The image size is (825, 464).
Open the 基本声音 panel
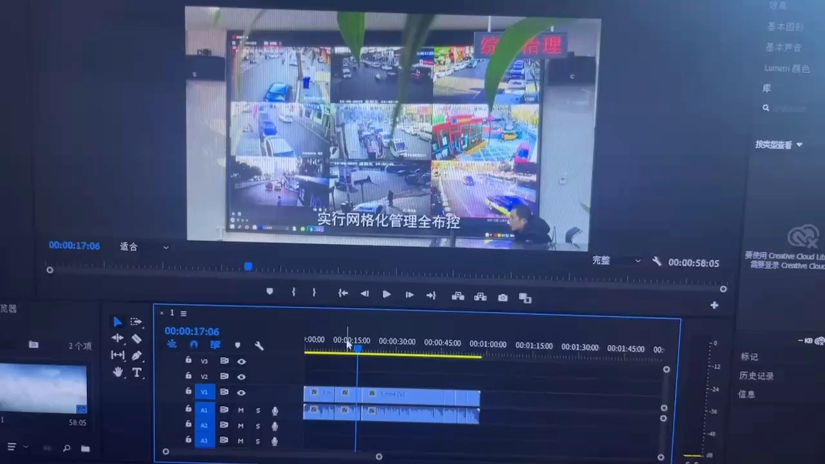coord(783,48)
